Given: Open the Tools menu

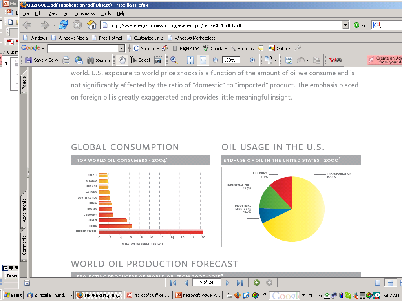Looking at the screenshot, I should [106, 13].
